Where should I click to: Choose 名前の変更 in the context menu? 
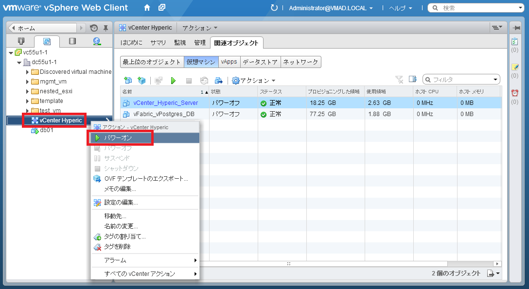145,226
